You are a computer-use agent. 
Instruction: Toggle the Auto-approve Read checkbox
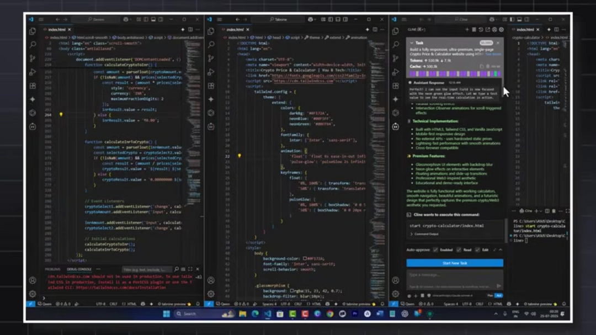tap(459, 250)
